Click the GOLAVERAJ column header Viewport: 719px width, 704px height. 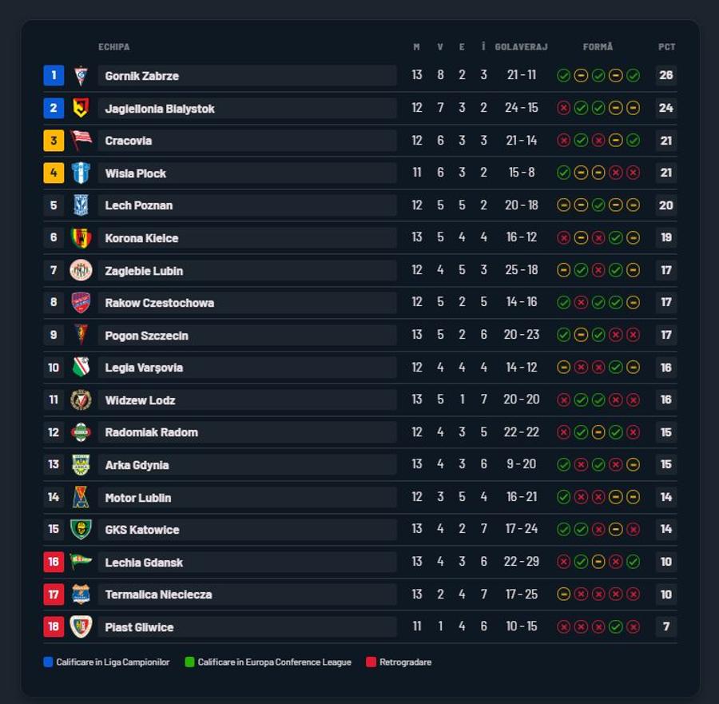[x=522, y=47]
